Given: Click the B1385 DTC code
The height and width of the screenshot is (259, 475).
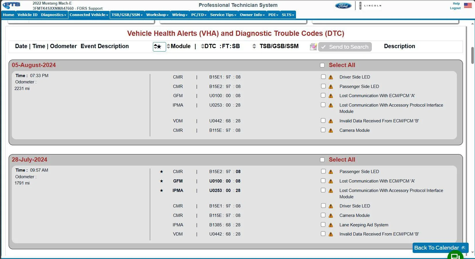Looking at the screenshot, I should pyautogui.click(x=216, y=225).
